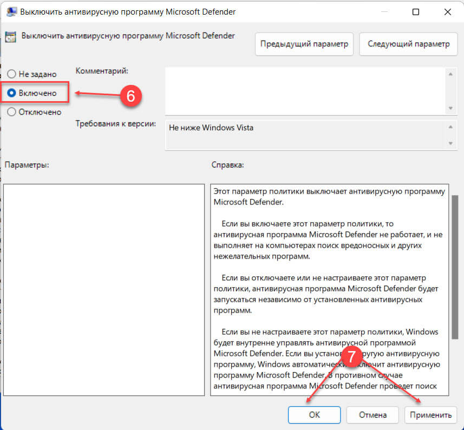Click the "Комментарий:" label
This screenshot has height=430, width=464.
pos(102,71)
